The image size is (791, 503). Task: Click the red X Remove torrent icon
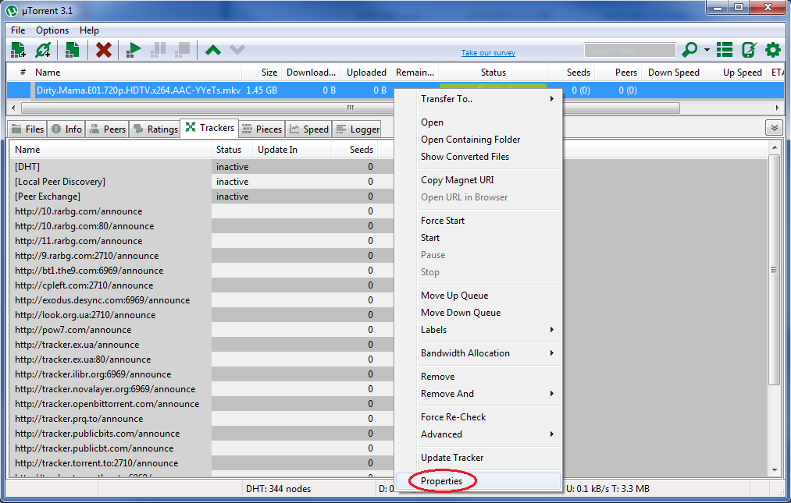tap(103, 50)
